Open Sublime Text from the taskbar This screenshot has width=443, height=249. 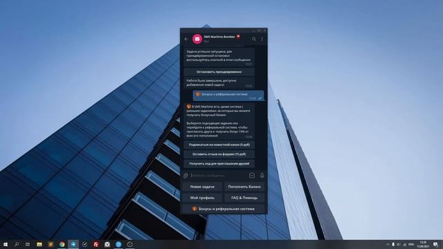tap(51, 244)
